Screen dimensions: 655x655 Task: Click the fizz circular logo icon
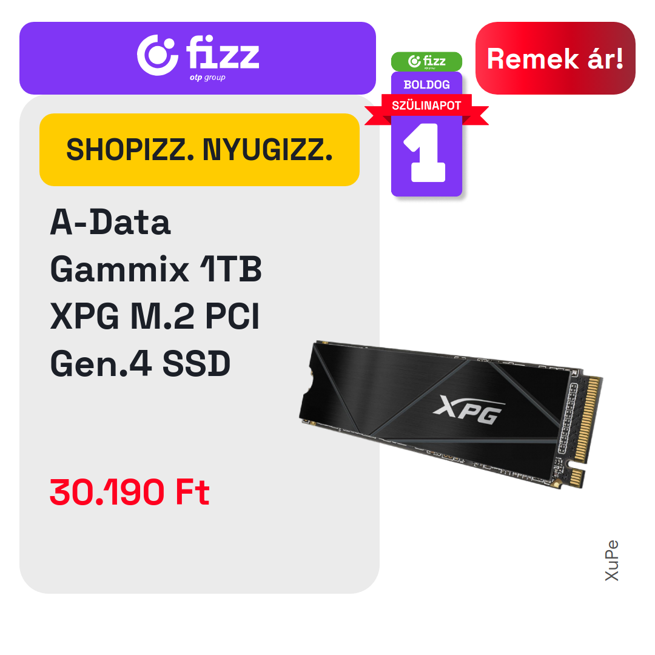point(158,55)
